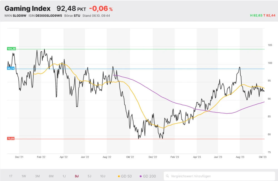Click the Gaming Index title

(x=28, y=9)
